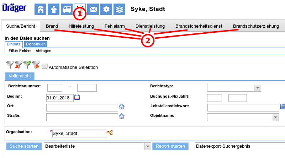The height and width of the screenshot is (158, 285).
Task: Click the organisation tree icon beside Syke, Stadt
Action: coord(110,133)
